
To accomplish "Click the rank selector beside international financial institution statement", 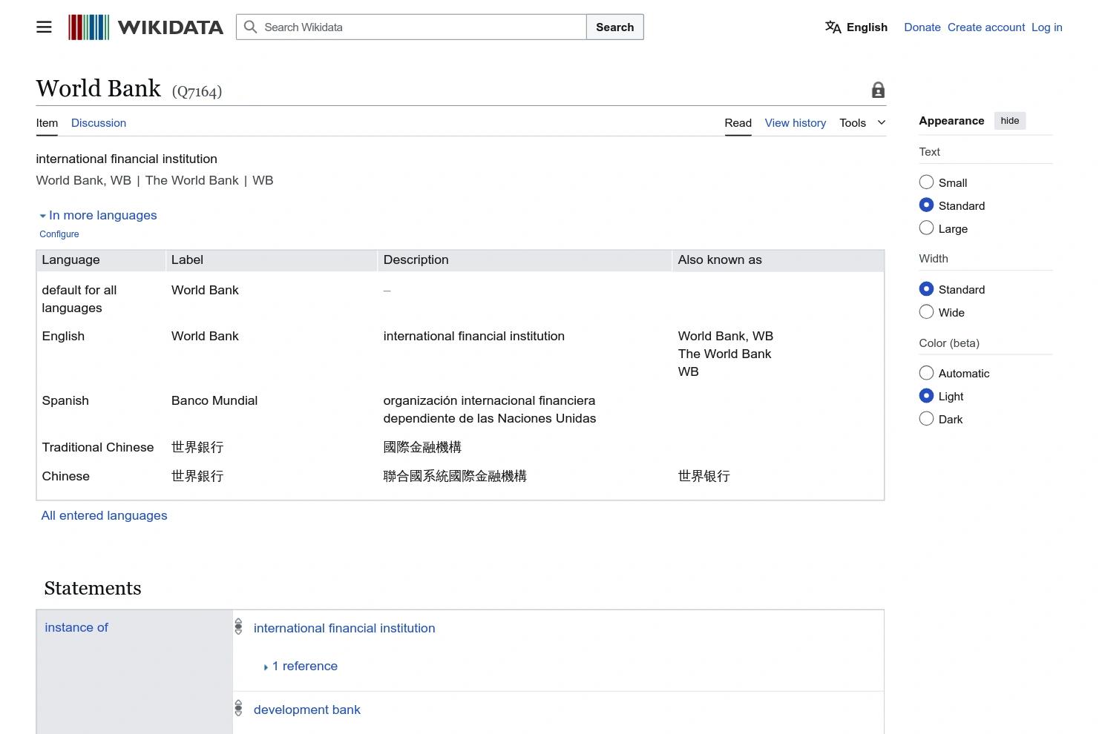I will click(238, 626).
